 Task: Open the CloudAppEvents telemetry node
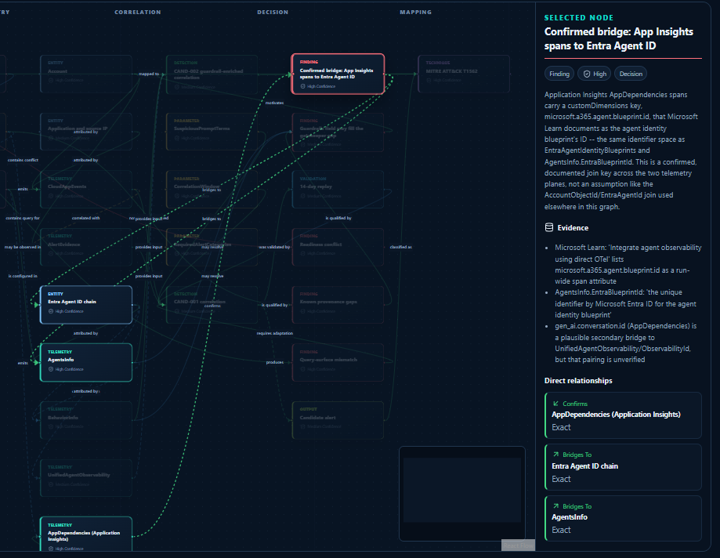[86, 189]
